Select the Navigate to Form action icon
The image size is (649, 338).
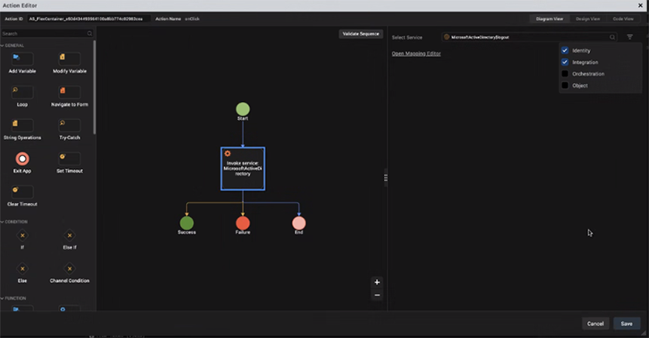[x=69, y=91]
